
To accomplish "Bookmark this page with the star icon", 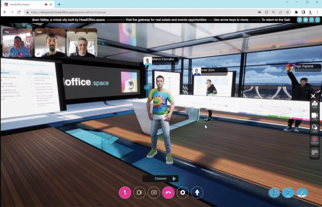I will tap(287, 12).
